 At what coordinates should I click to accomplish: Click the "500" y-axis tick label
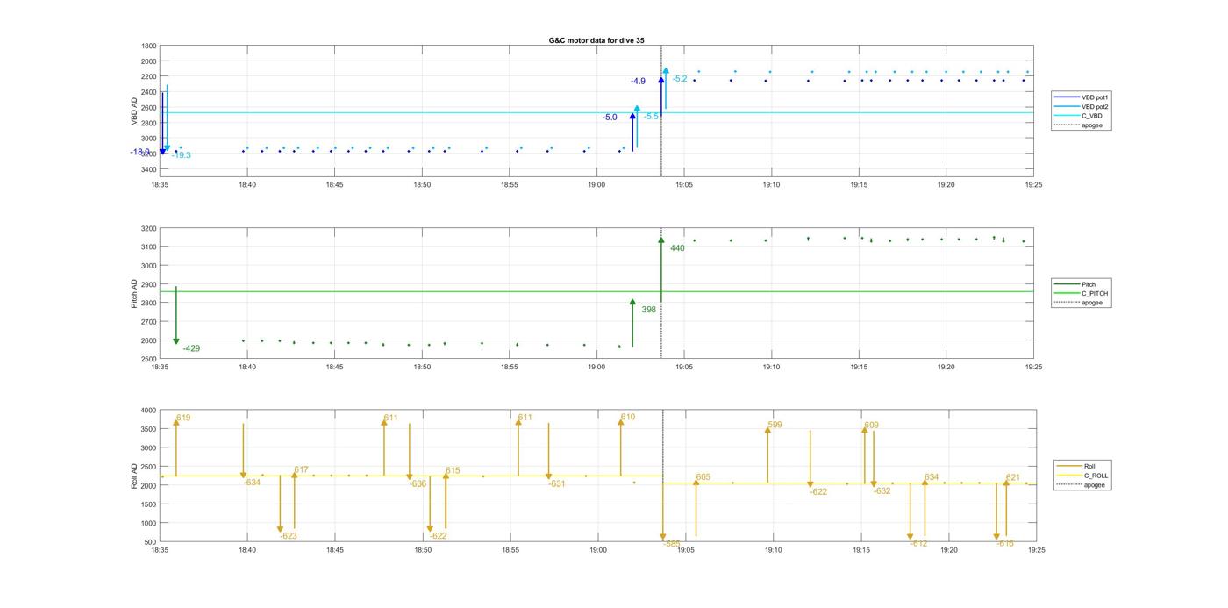[151, 542]
